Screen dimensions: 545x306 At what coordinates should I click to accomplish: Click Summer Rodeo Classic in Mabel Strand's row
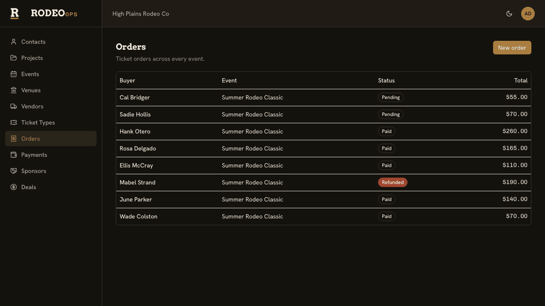tap(252, 182)
